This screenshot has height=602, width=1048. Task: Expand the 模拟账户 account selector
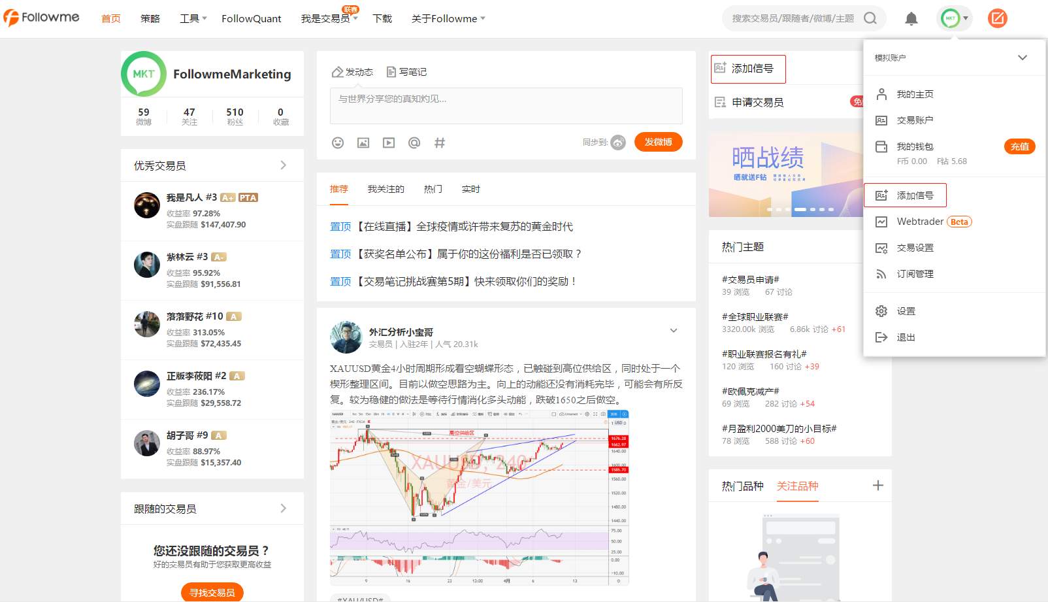[1023, 58]
